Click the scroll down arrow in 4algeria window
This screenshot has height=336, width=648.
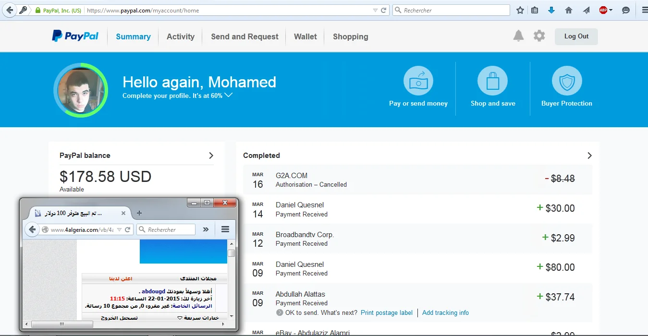click(x=231, y=316)
